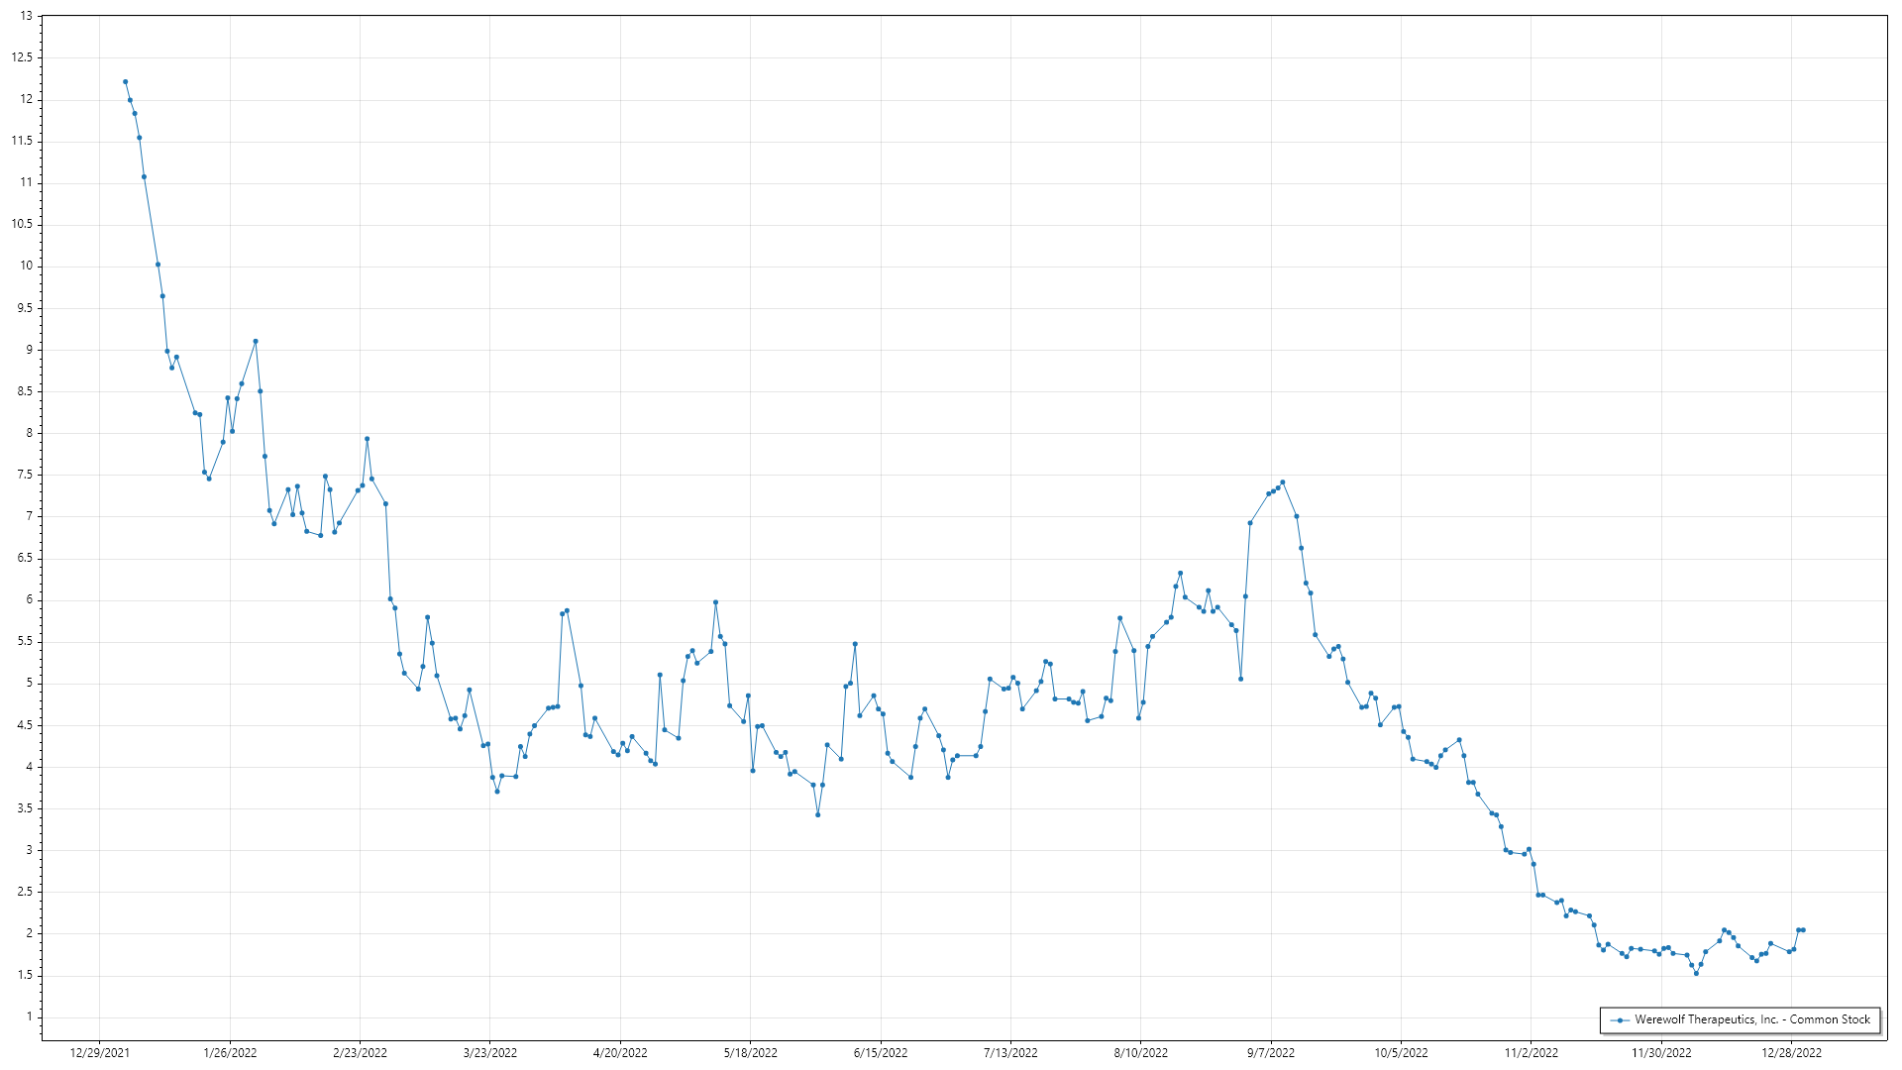The height and width of the screenshot is (1070, 1902).
Task: Click the 1 label on the y-axis
Action: coord(30,1017)
